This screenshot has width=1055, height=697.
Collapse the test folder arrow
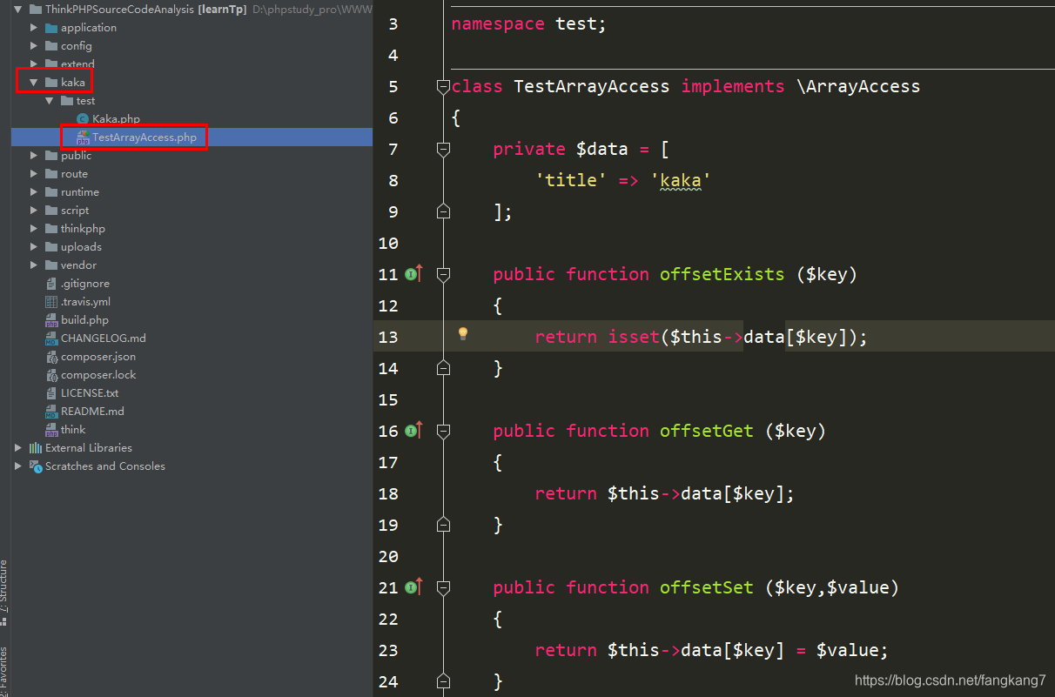(50, 101)
